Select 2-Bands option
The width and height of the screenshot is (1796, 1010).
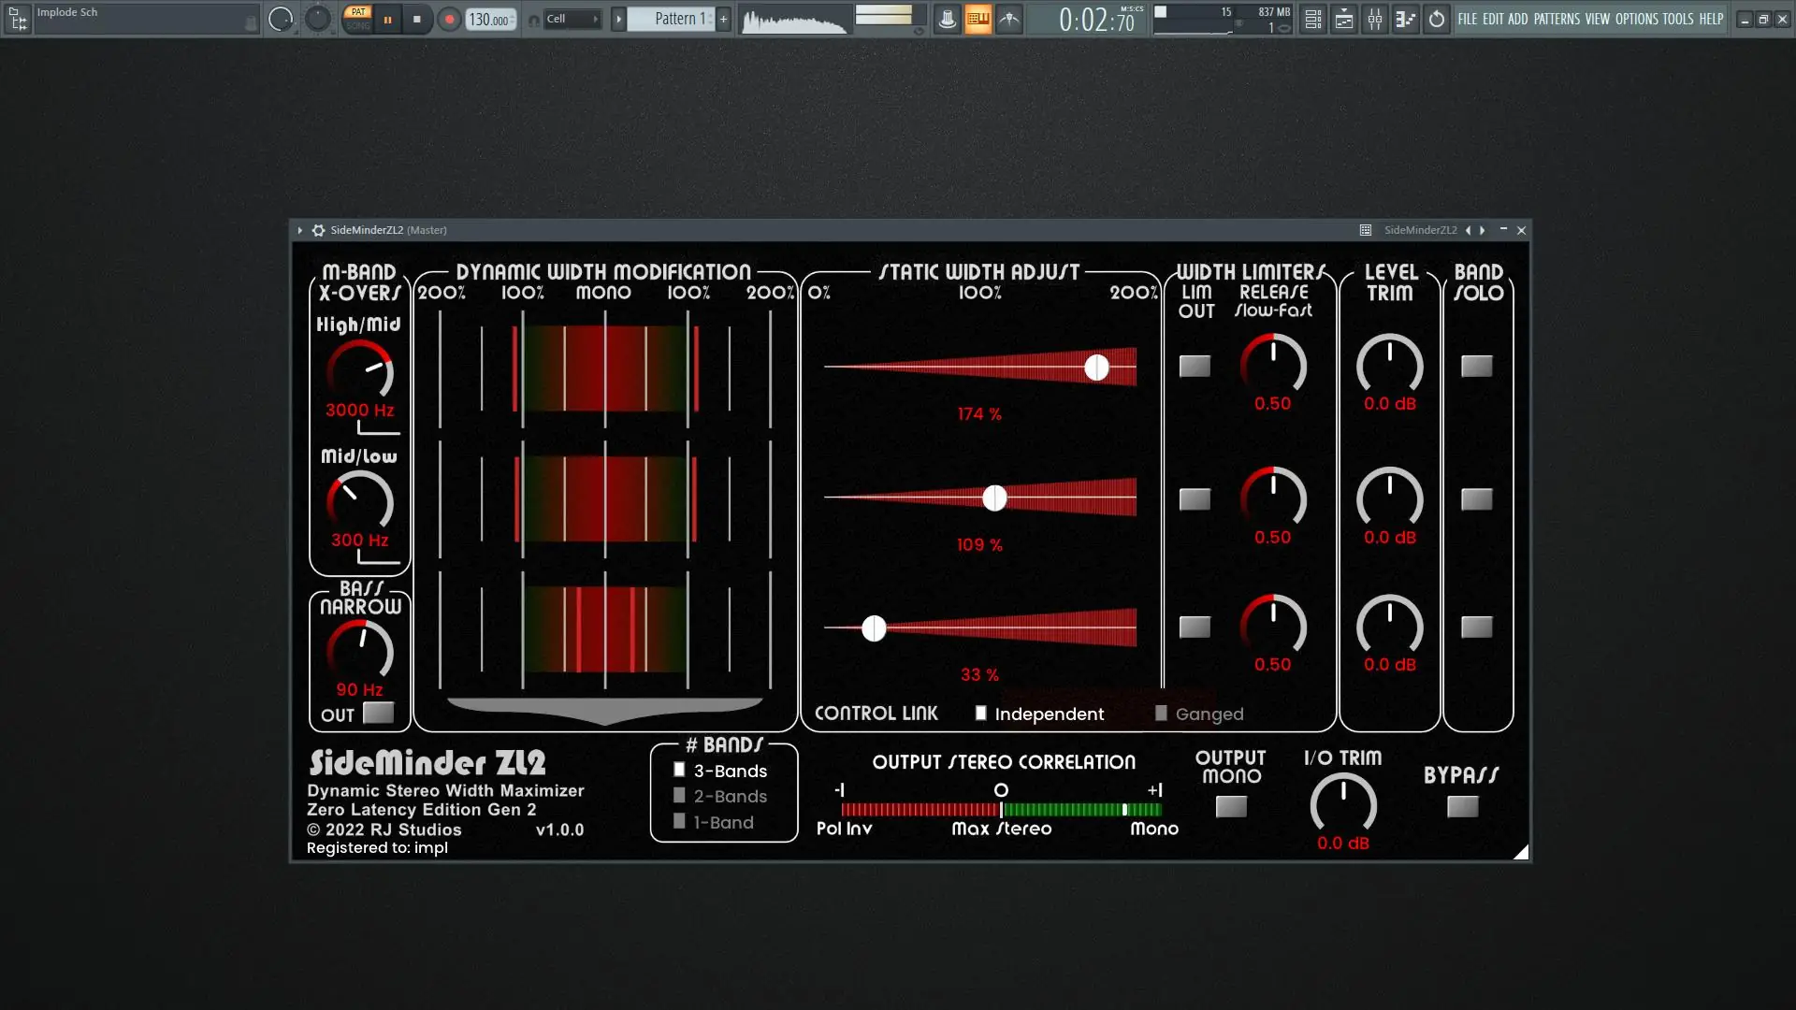[x=680, y=796]
